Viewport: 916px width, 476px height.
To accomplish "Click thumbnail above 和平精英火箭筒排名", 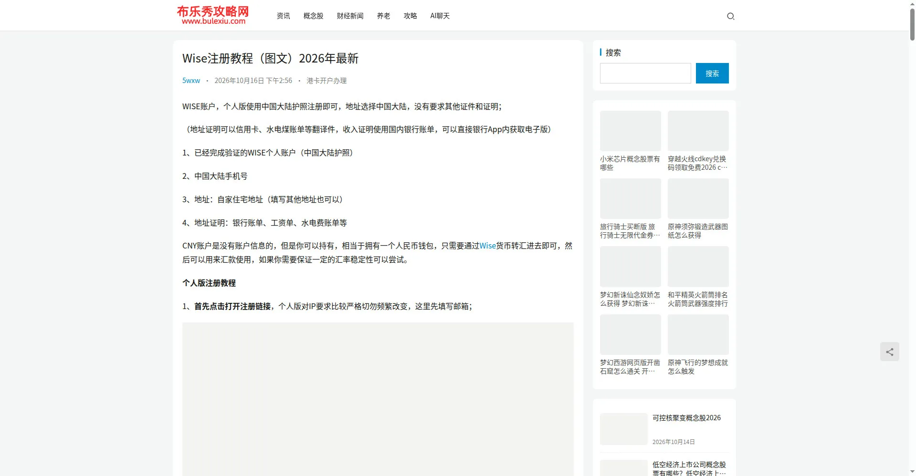I will 698,266.
